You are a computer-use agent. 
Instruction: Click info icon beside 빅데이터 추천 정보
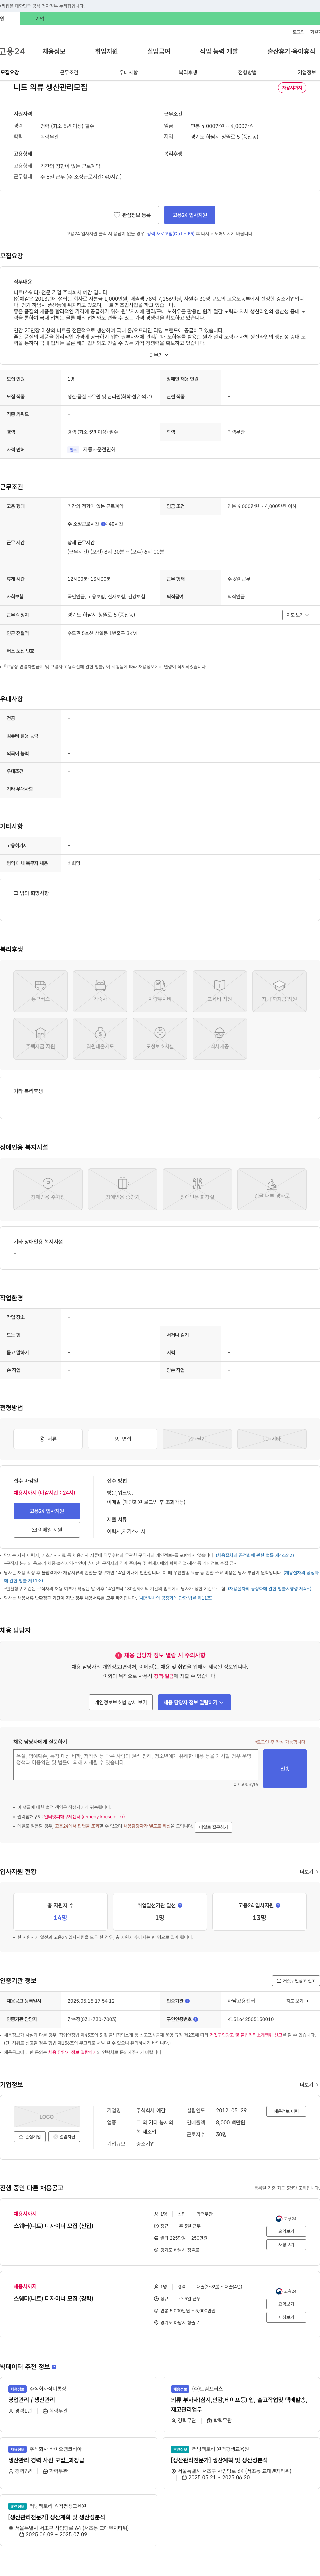tap(54, 2367)
